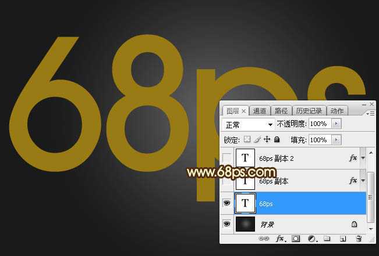This screenshot has height=256, width=379.
Task: Toggle lock transparent pixels
Action: (247, 140)
